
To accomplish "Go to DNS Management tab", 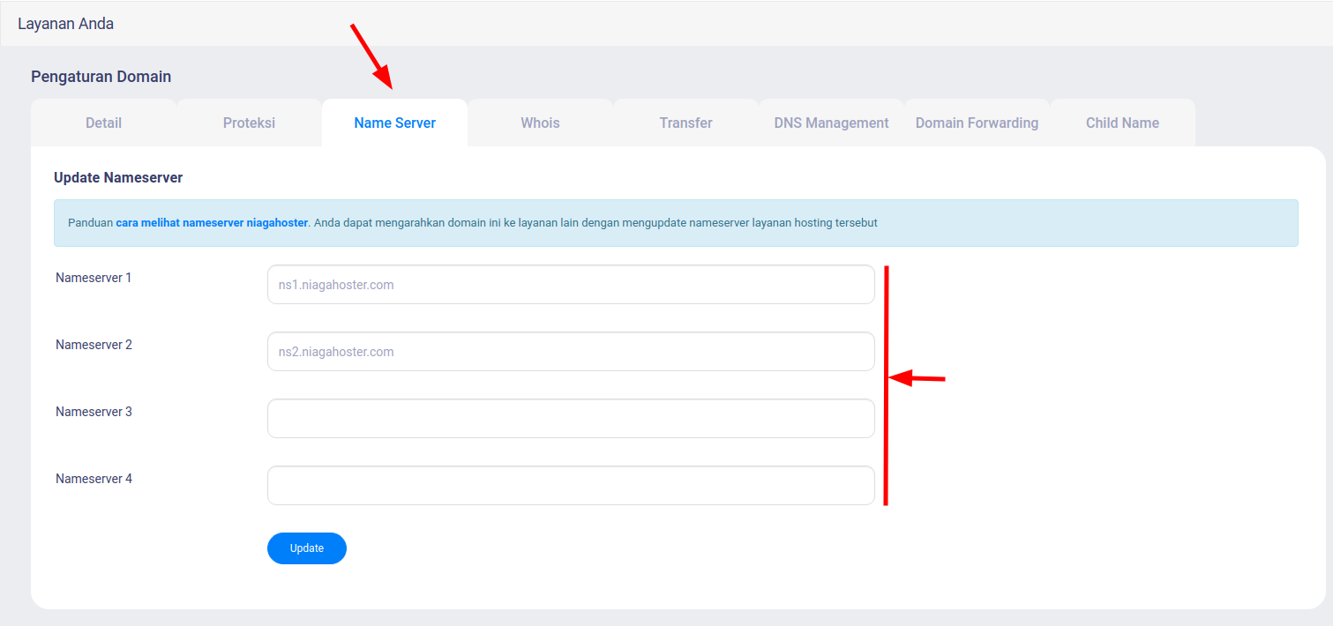I will click(831, 123).
